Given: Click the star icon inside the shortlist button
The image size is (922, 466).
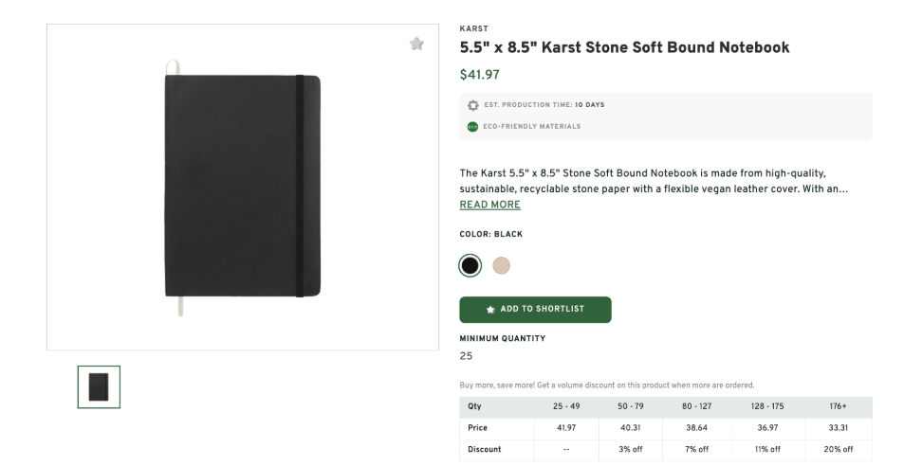Looking at the screenshot, I should pyautogui.click(x=490, y=309).
